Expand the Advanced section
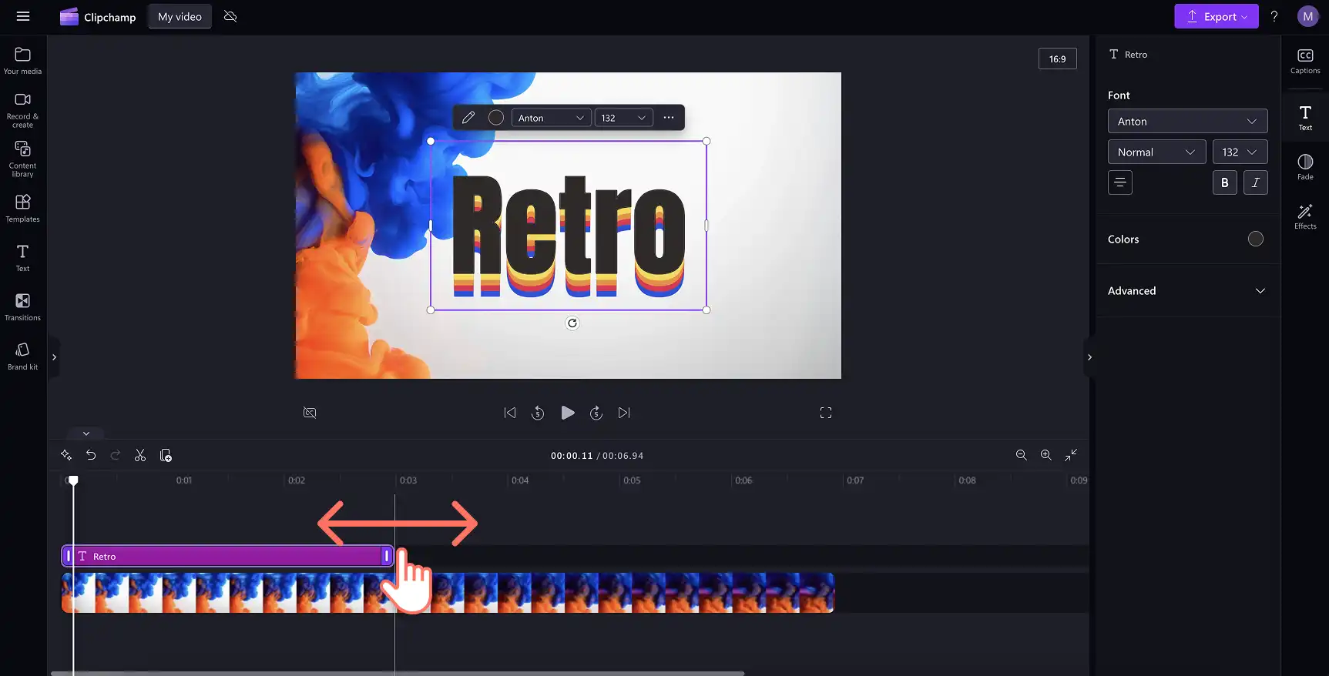The image size is (1329, 676). click(x=1186, y=290)
